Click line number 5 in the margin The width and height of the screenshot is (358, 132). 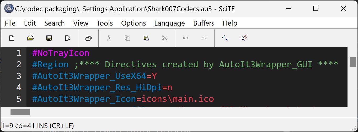(x=19, y=99)
